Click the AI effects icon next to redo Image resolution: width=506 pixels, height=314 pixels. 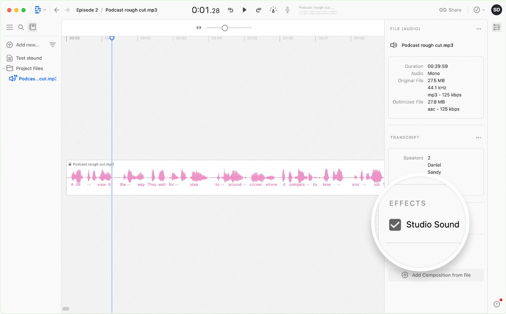tap(273, 9)
